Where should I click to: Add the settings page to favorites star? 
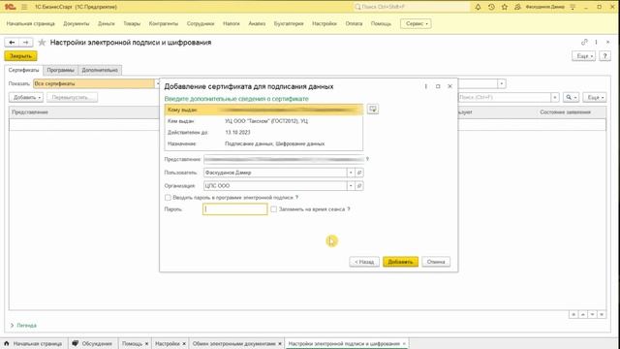42,43
